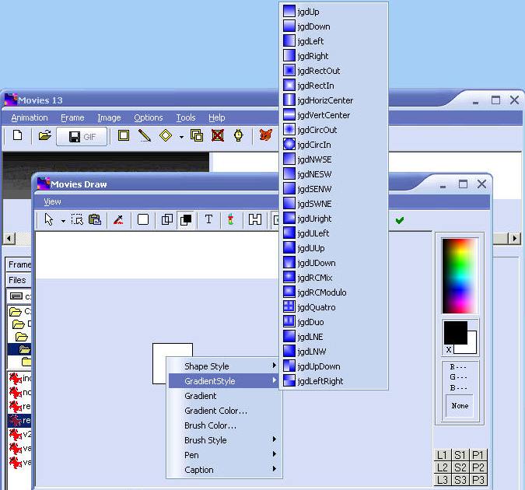The height and width of the screenshot is (490, 525).
Task: Click the pencil line tool in main toolbar
Action: (145, 136)
